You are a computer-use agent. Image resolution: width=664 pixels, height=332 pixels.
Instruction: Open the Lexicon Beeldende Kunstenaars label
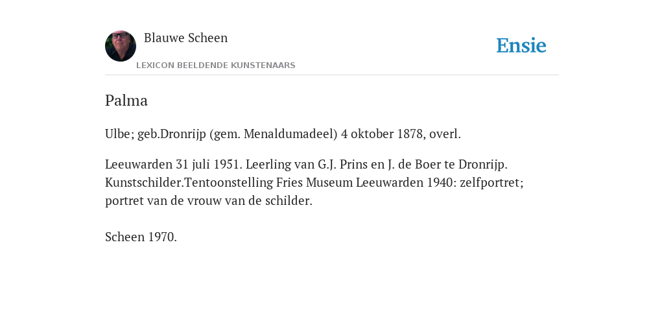(216, 65)
